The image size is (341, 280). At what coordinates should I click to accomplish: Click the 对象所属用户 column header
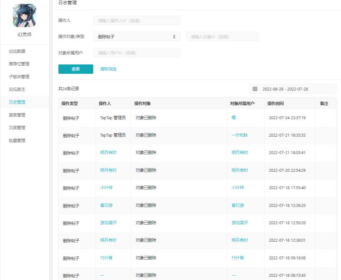(x=242, y=104)
